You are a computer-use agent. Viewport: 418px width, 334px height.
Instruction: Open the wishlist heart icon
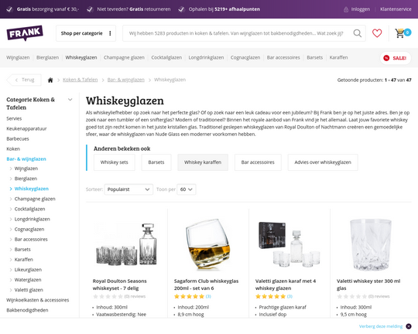(x=377, y=33)
